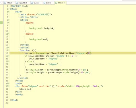
Task: Select the active 4.html tab
Action: tap(60, 3)
